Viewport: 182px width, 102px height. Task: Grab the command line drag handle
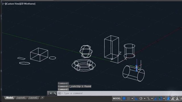(48, 93)
